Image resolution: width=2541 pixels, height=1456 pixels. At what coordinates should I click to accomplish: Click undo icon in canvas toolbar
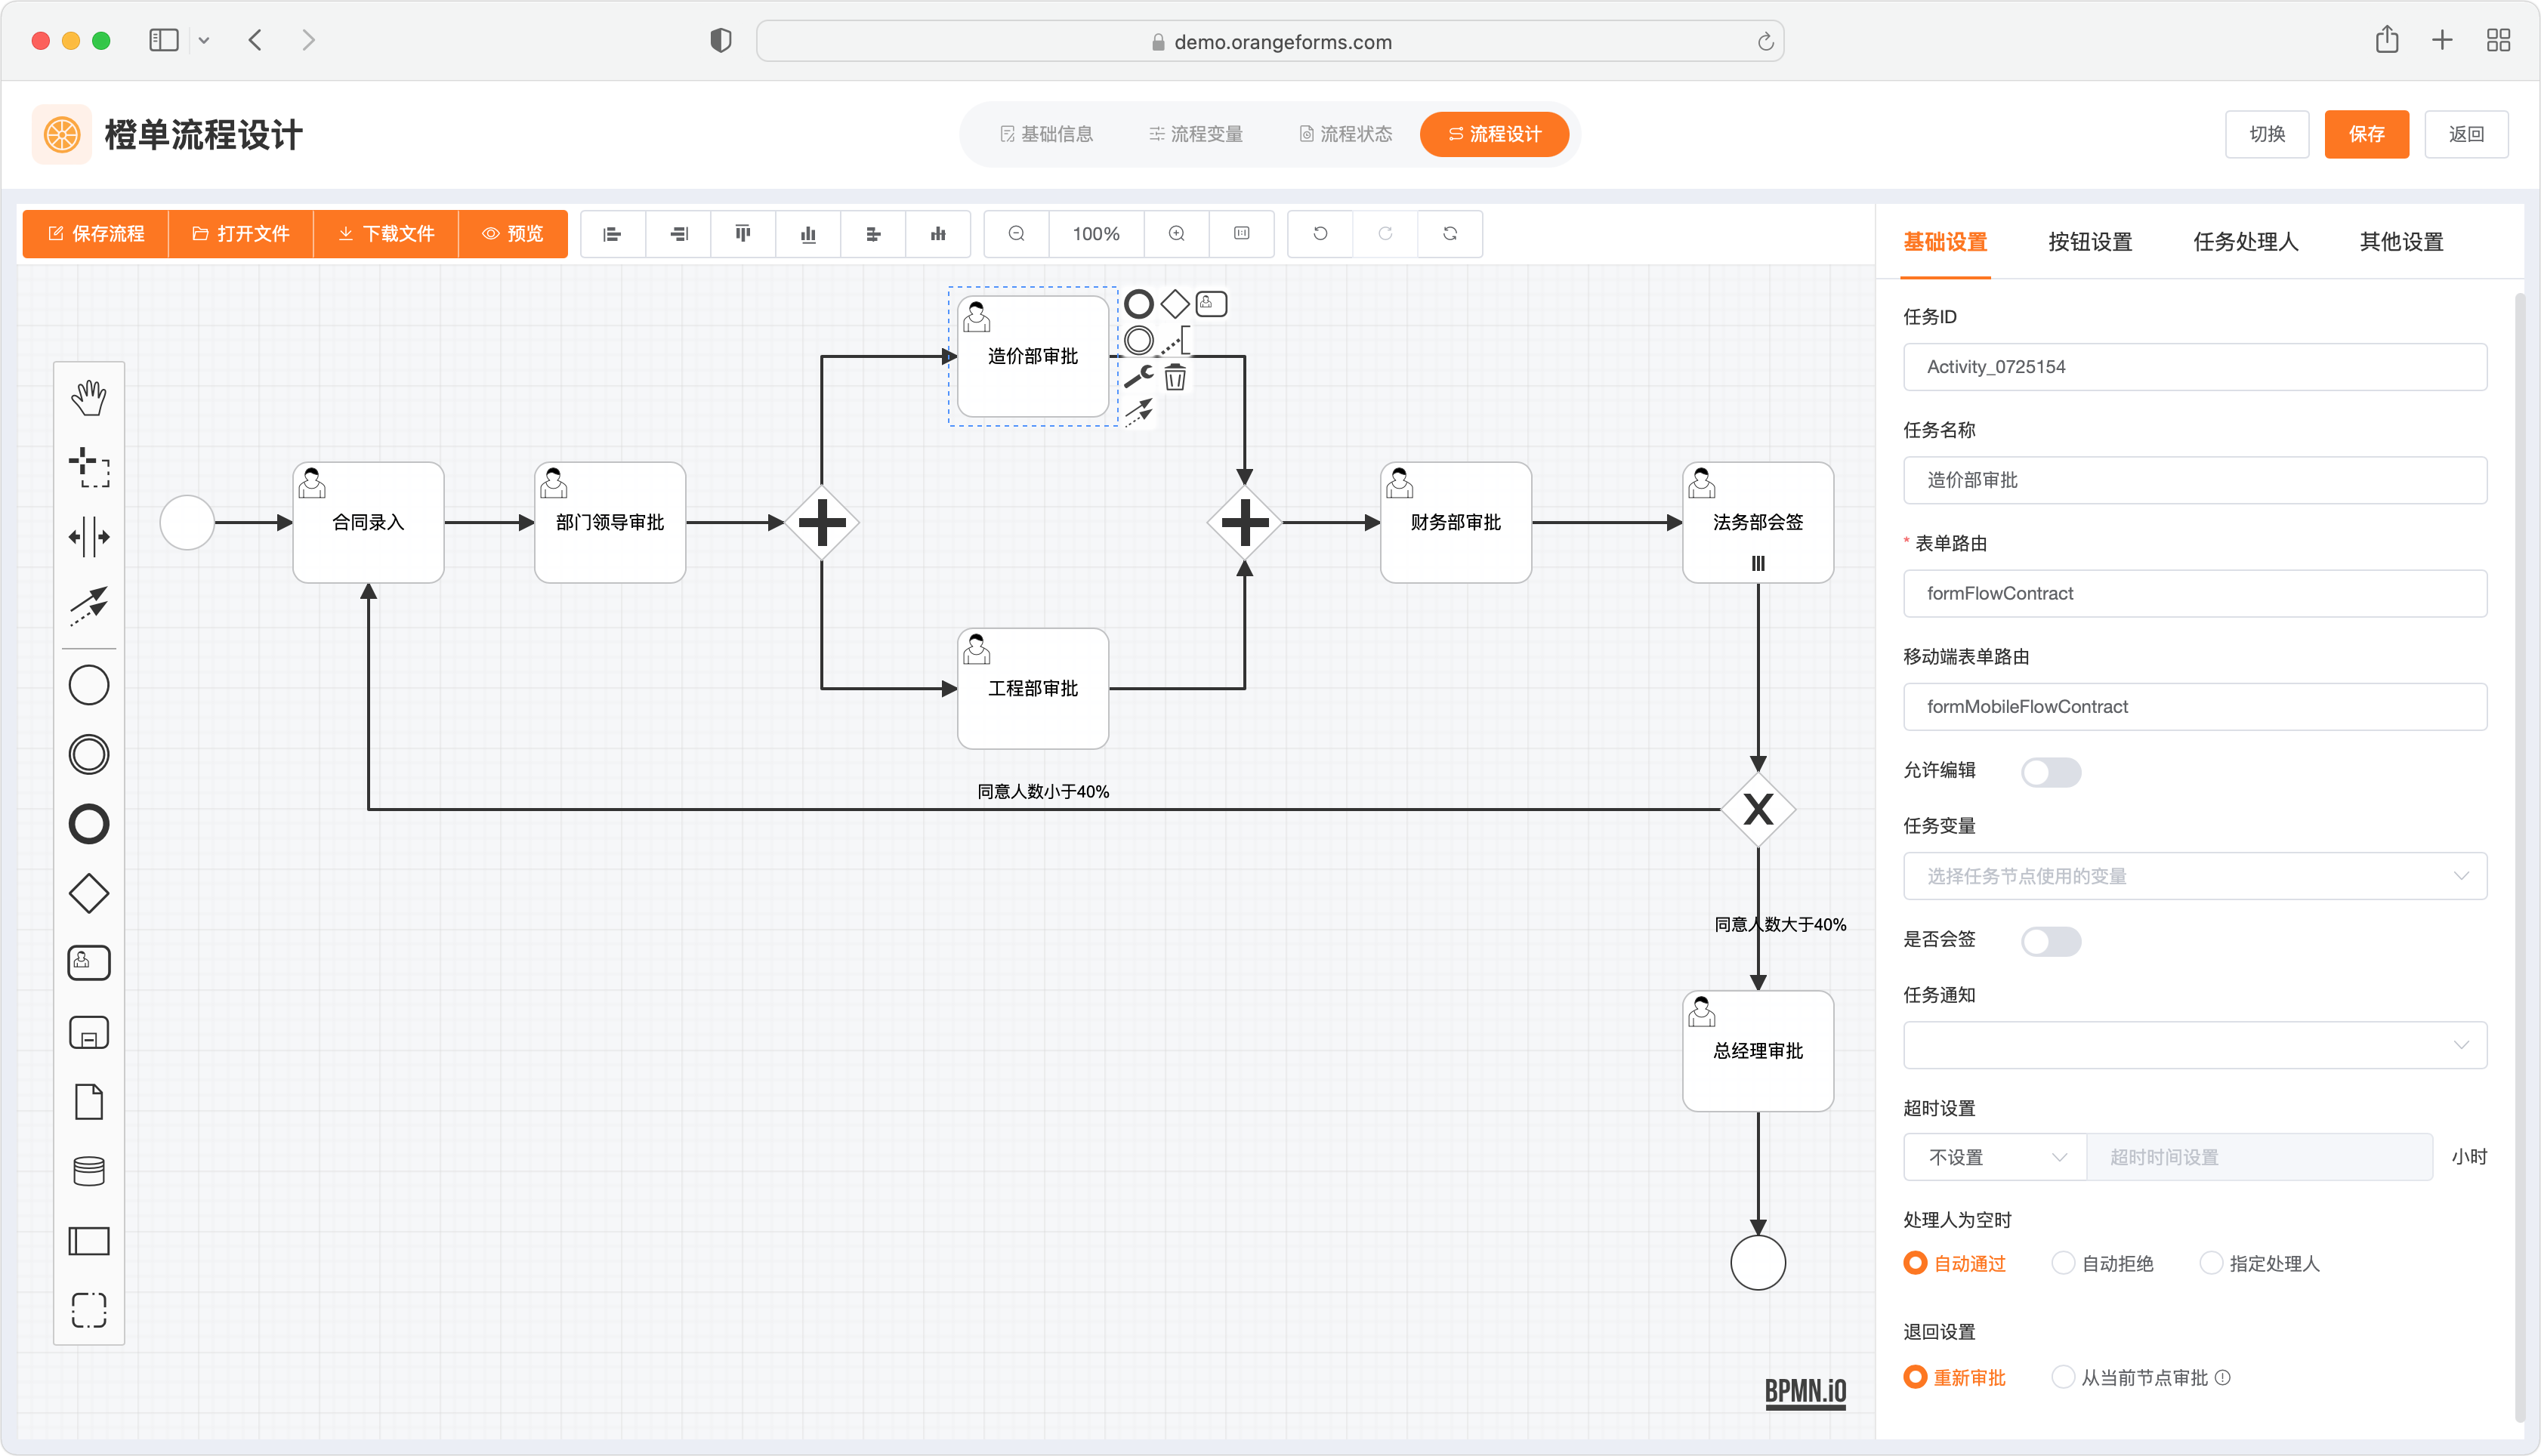1319,233
